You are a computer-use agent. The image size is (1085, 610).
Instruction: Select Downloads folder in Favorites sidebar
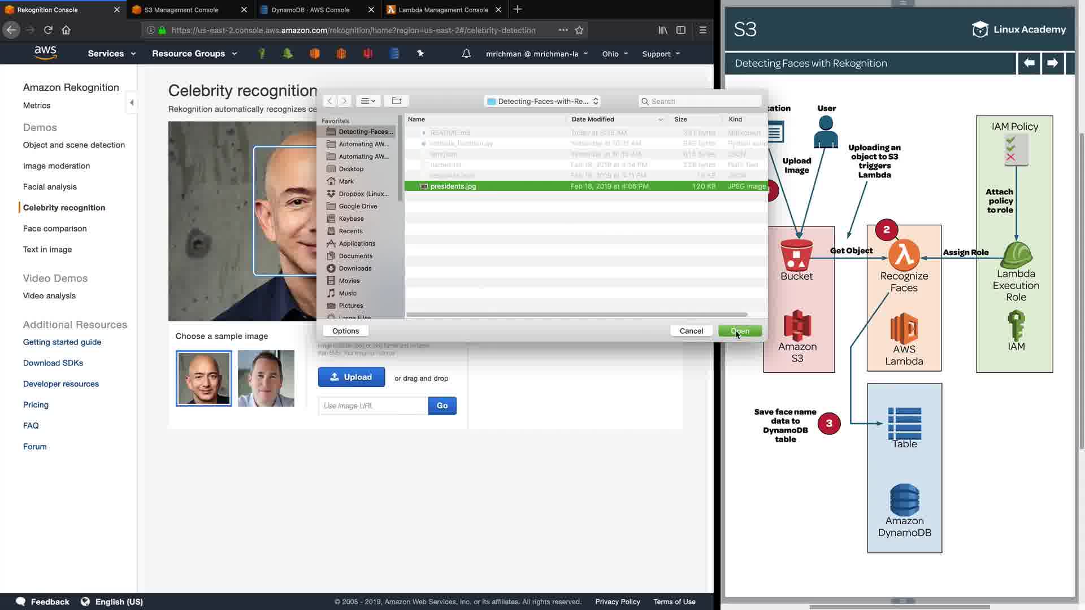[355, 268]
